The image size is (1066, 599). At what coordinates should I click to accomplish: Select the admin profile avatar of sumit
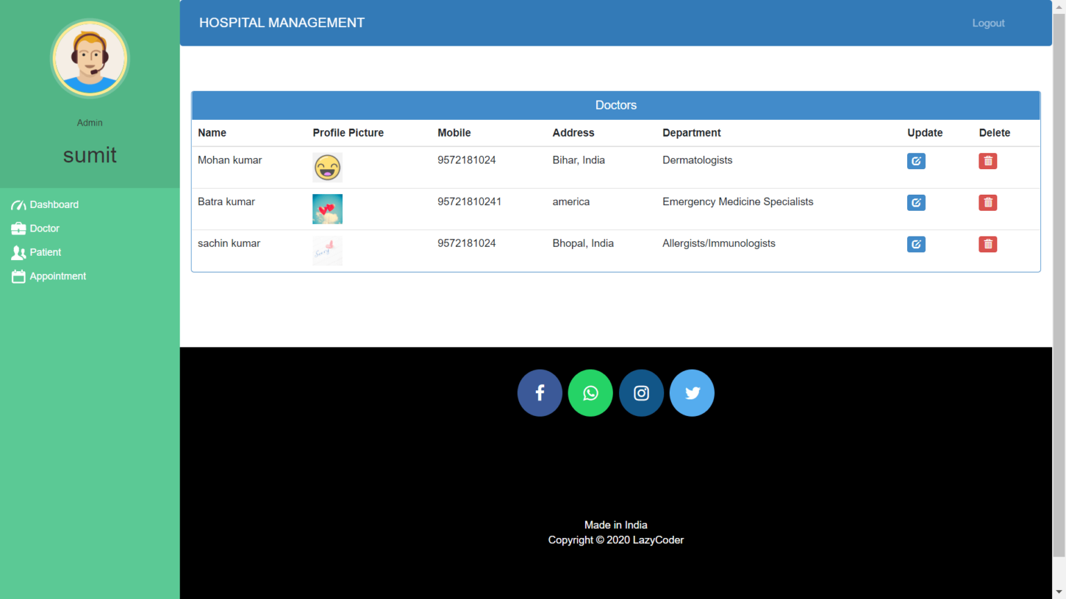pos(90,58)
